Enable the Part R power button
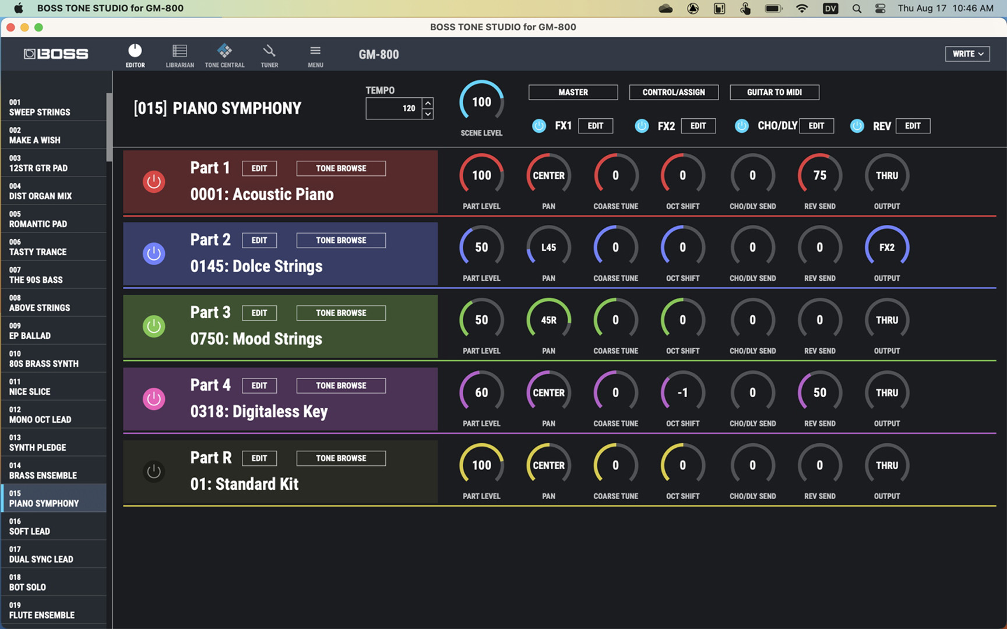The width and height of the screenshot is (1007, 629). click(x=154, y=472)
